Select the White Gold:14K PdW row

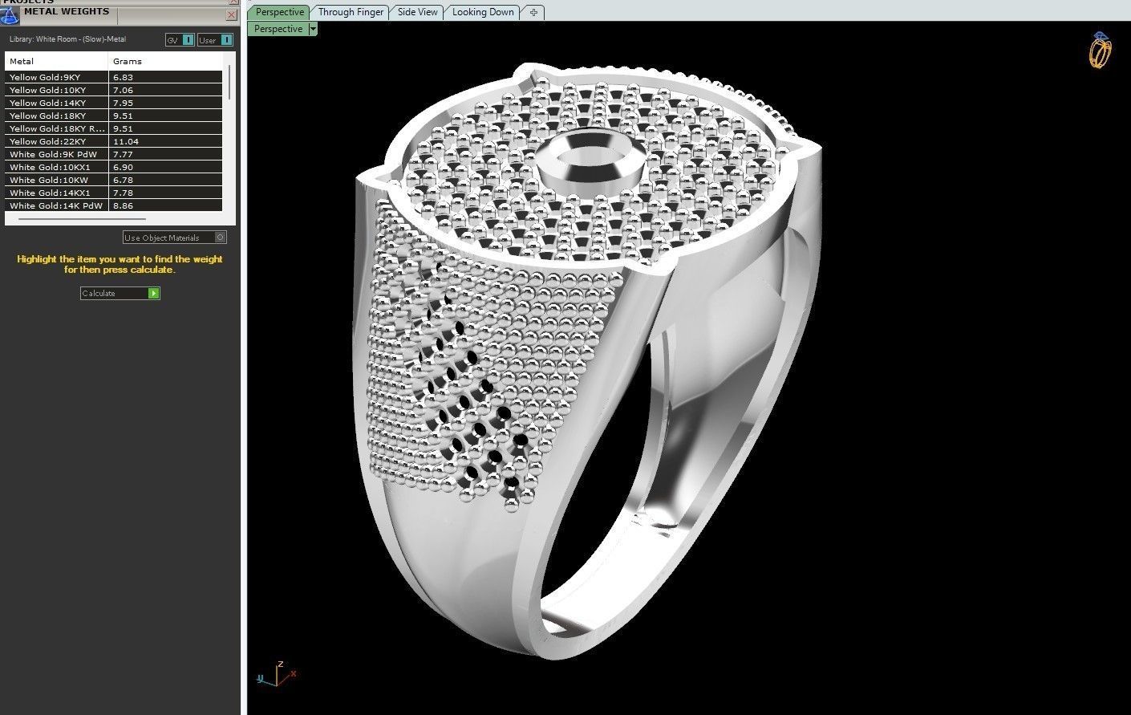coord(114,205)
